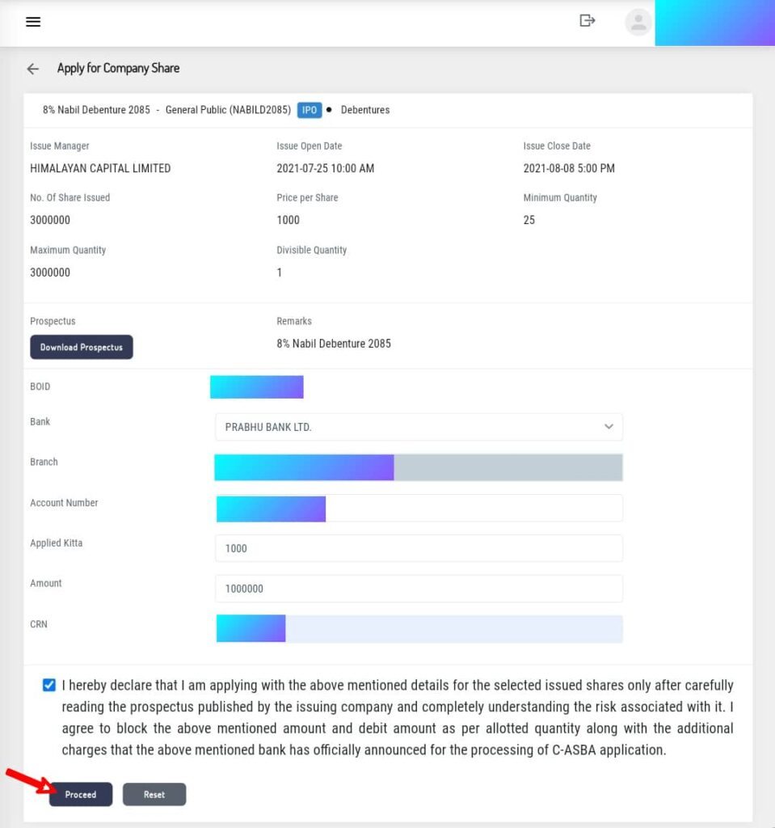Viewport: 775px width, 828px height.
Task: Expand the Bank dropdown chevron
Action: (609, 426)
